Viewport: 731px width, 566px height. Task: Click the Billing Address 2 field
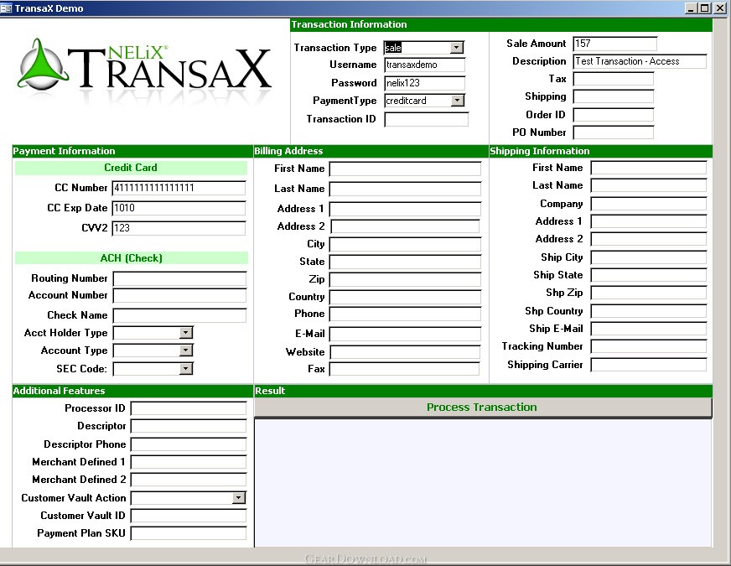tap(405, 226)
